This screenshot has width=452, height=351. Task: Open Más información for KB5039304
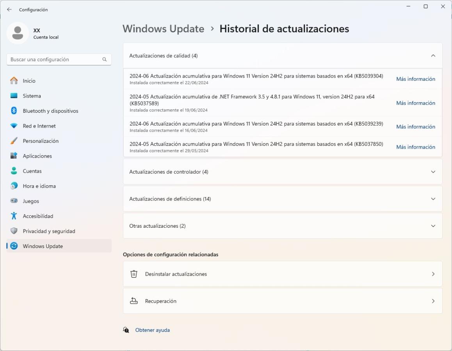pos(415,79)
